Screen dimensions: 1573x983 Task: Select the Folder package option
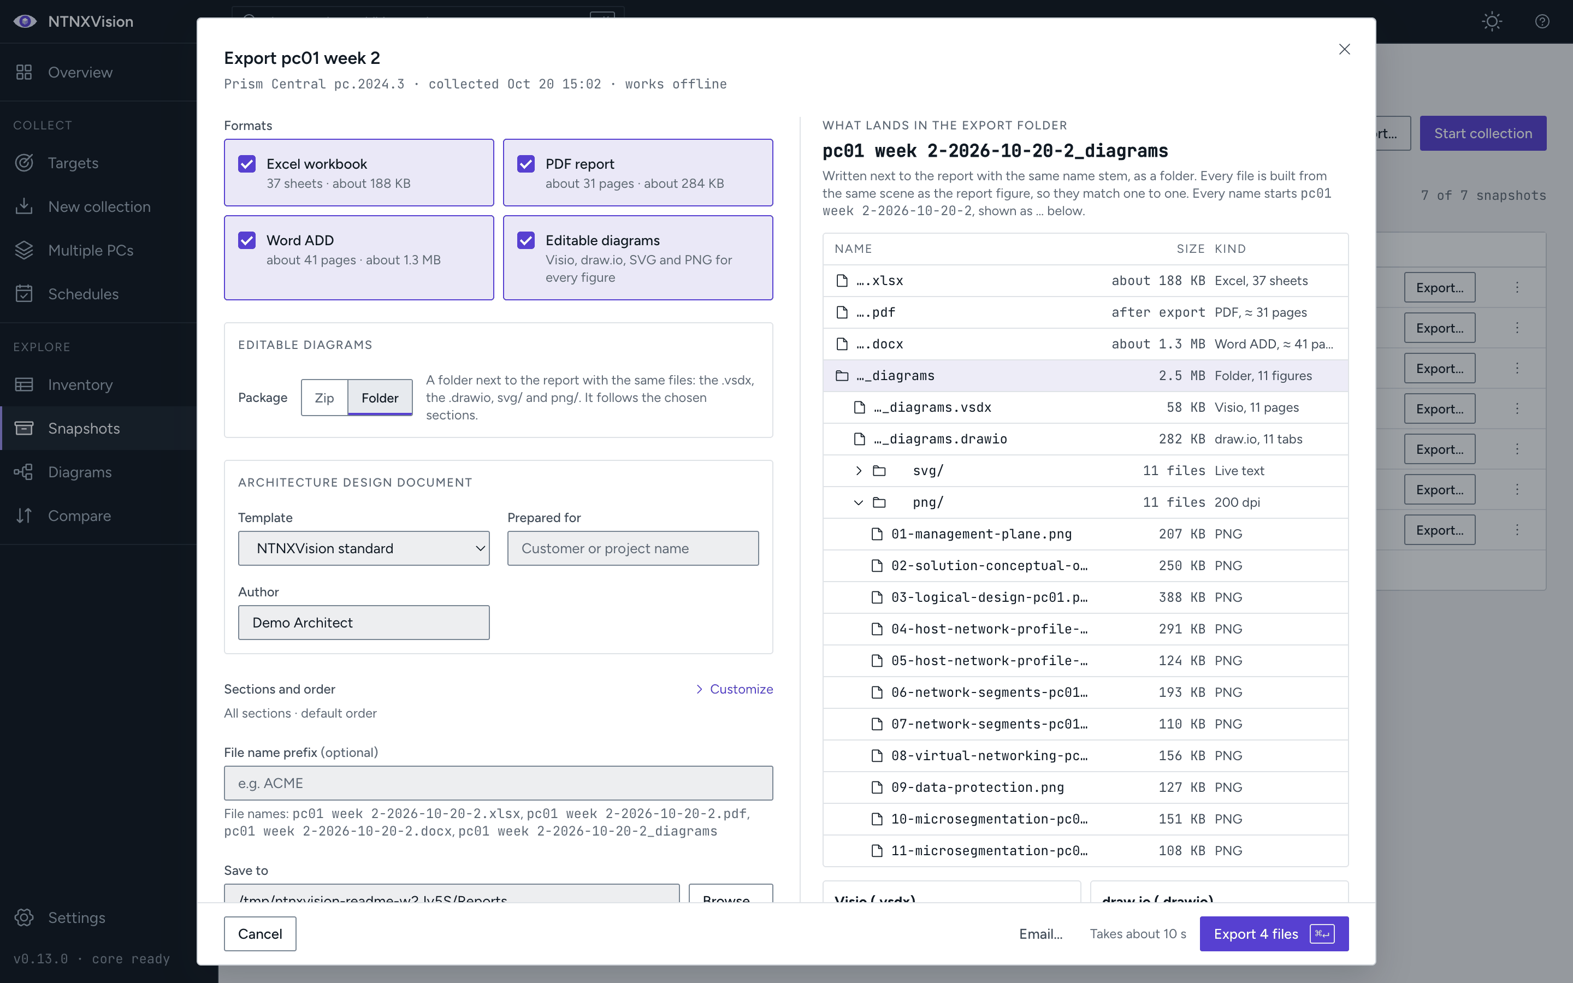pyautogui.click(x=380, y=398)
